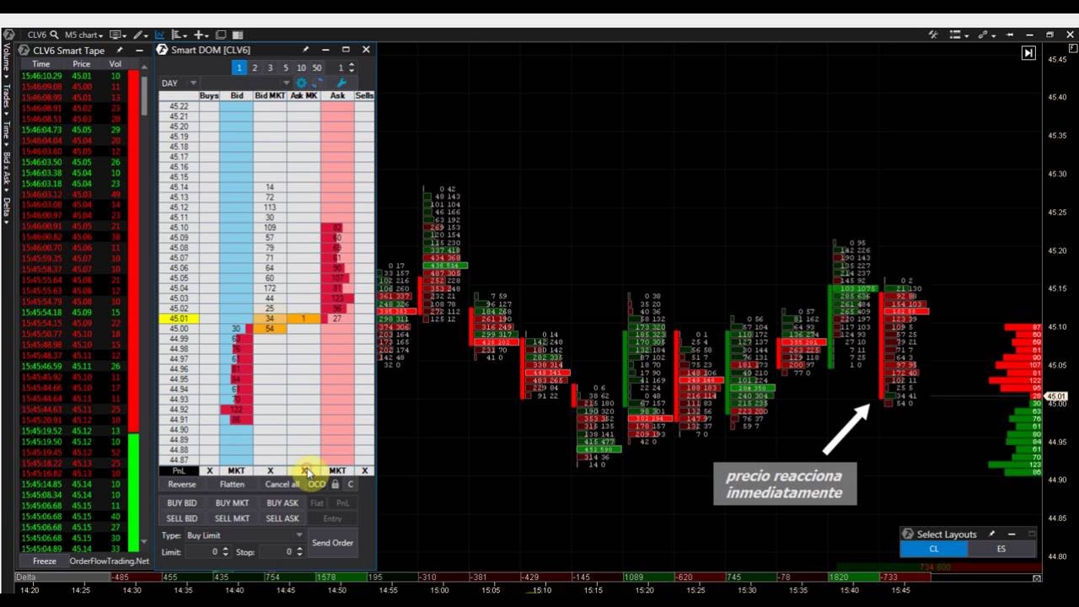Select quantity preset 10
This screenshot has height=607, width=1079.
pyautogui.click(x=301, y=67)
